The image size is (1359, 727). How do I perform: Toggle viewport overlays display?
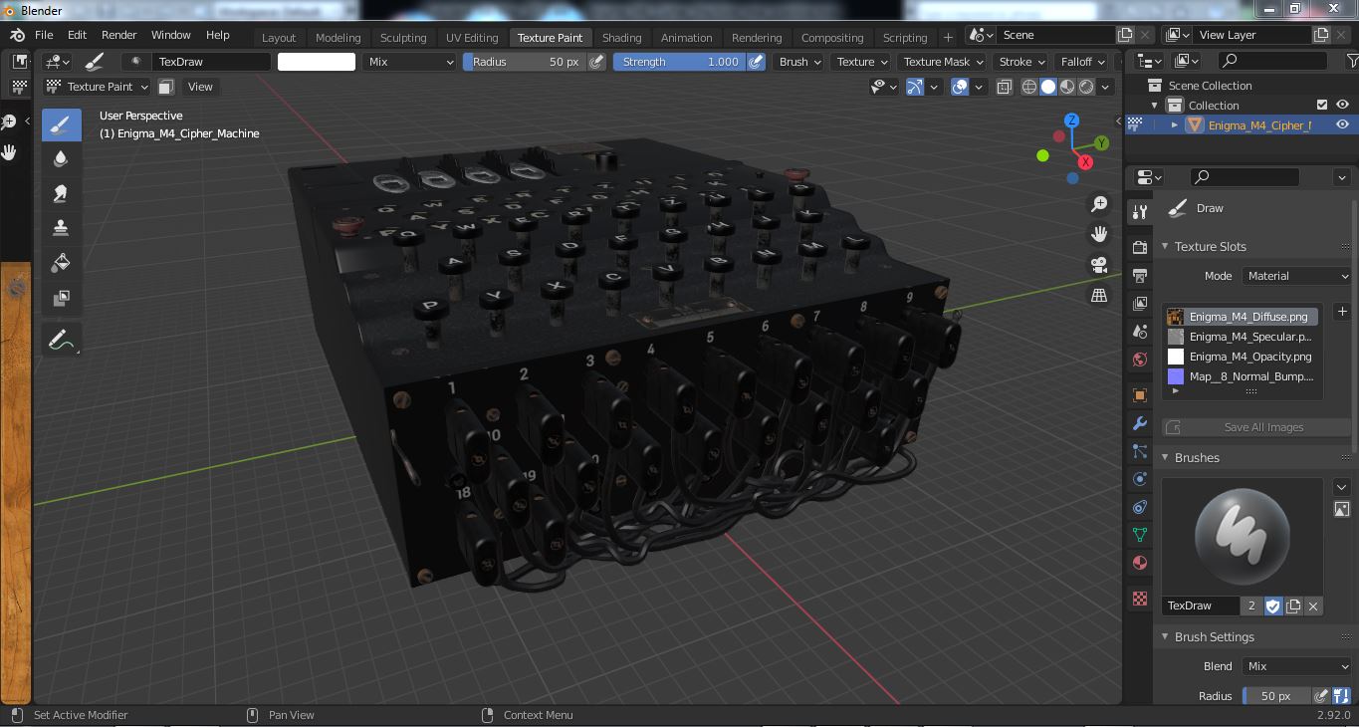960,87
